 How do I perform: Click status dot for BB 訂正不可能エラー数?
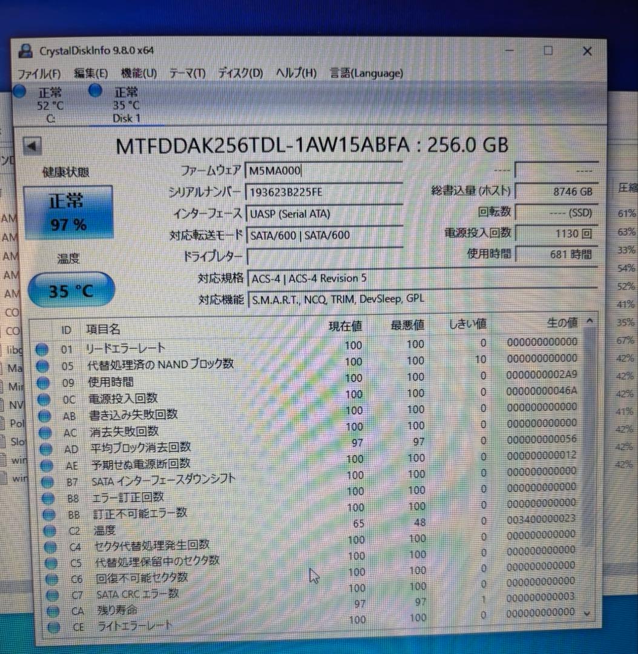point(49,514)
